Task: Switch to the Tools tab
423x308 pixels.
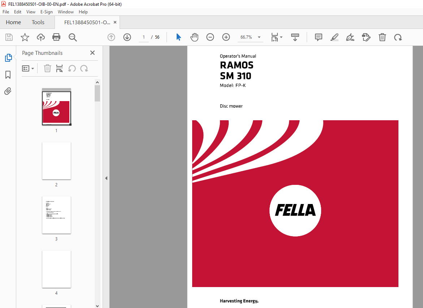Action: 38,22
